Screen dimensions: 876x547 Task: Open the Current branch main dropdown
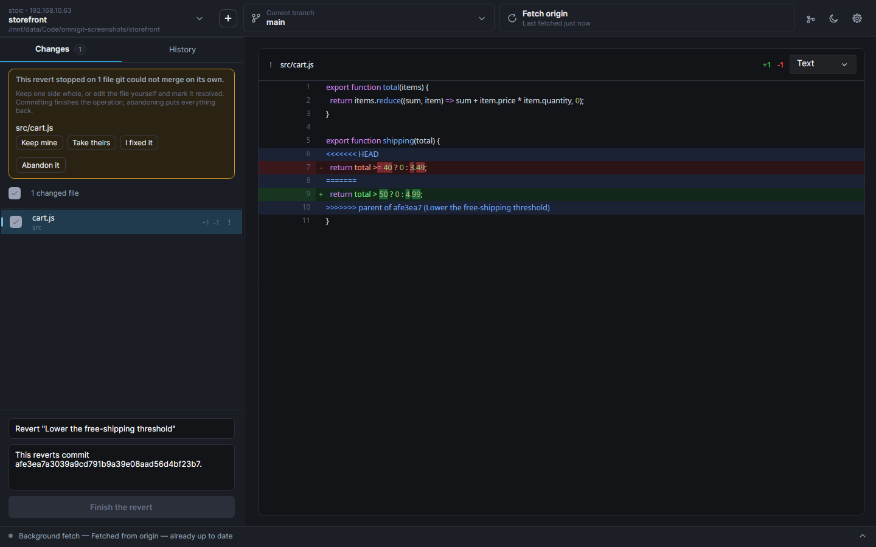pyautogui.click(x=369, y=18)
